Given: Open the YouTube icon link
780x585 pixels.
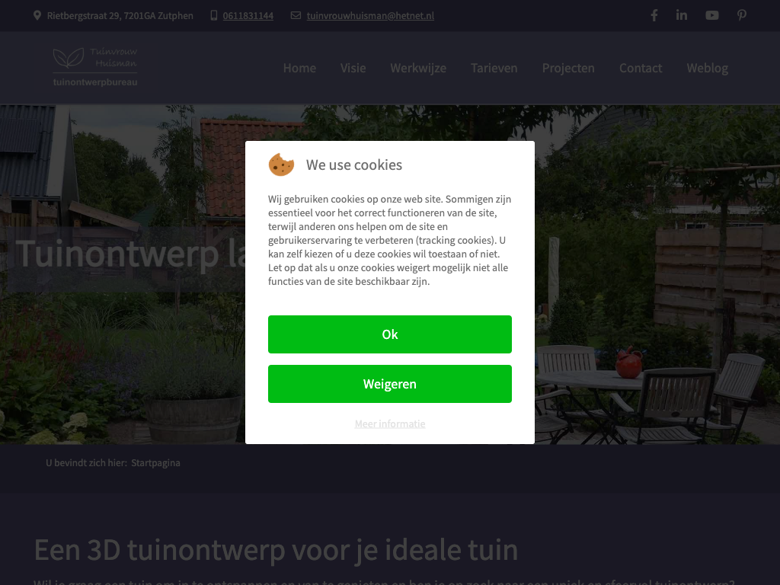Looking at the screenshot, I should click(712, 15).
